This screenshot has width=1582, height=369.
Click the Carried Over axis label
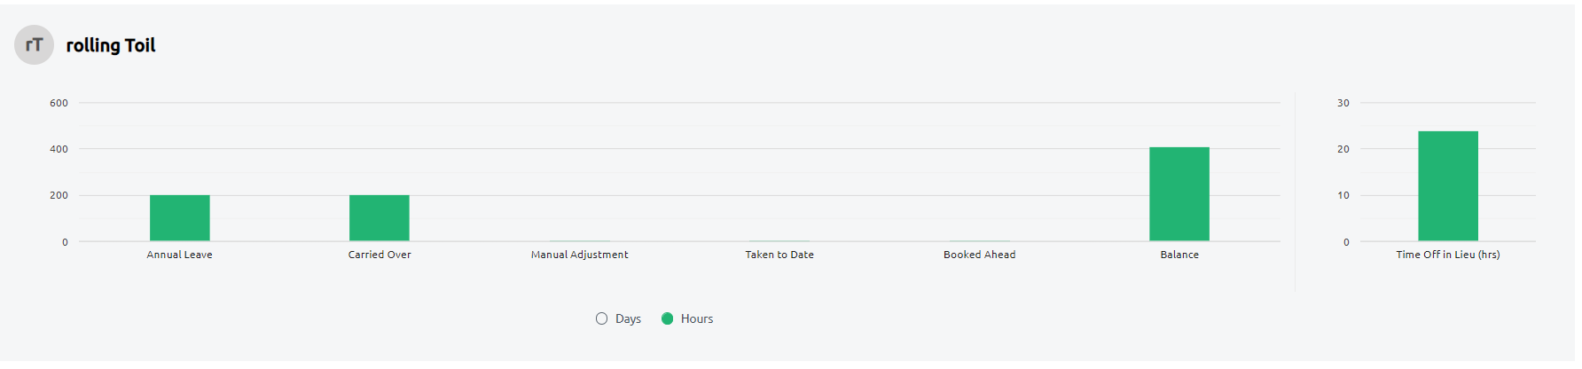pos(380,255)
